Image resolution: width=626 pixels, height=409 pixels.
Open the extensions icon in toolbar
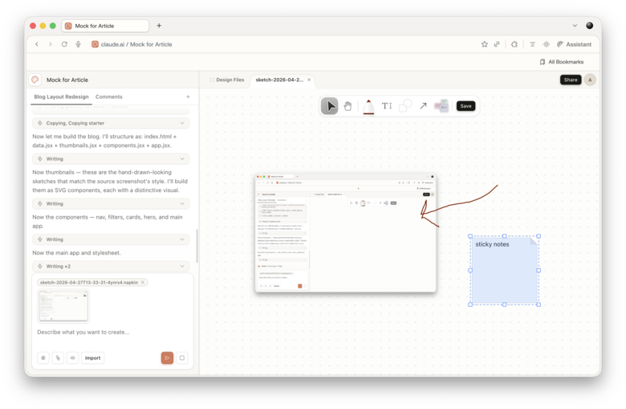point(514,44)
